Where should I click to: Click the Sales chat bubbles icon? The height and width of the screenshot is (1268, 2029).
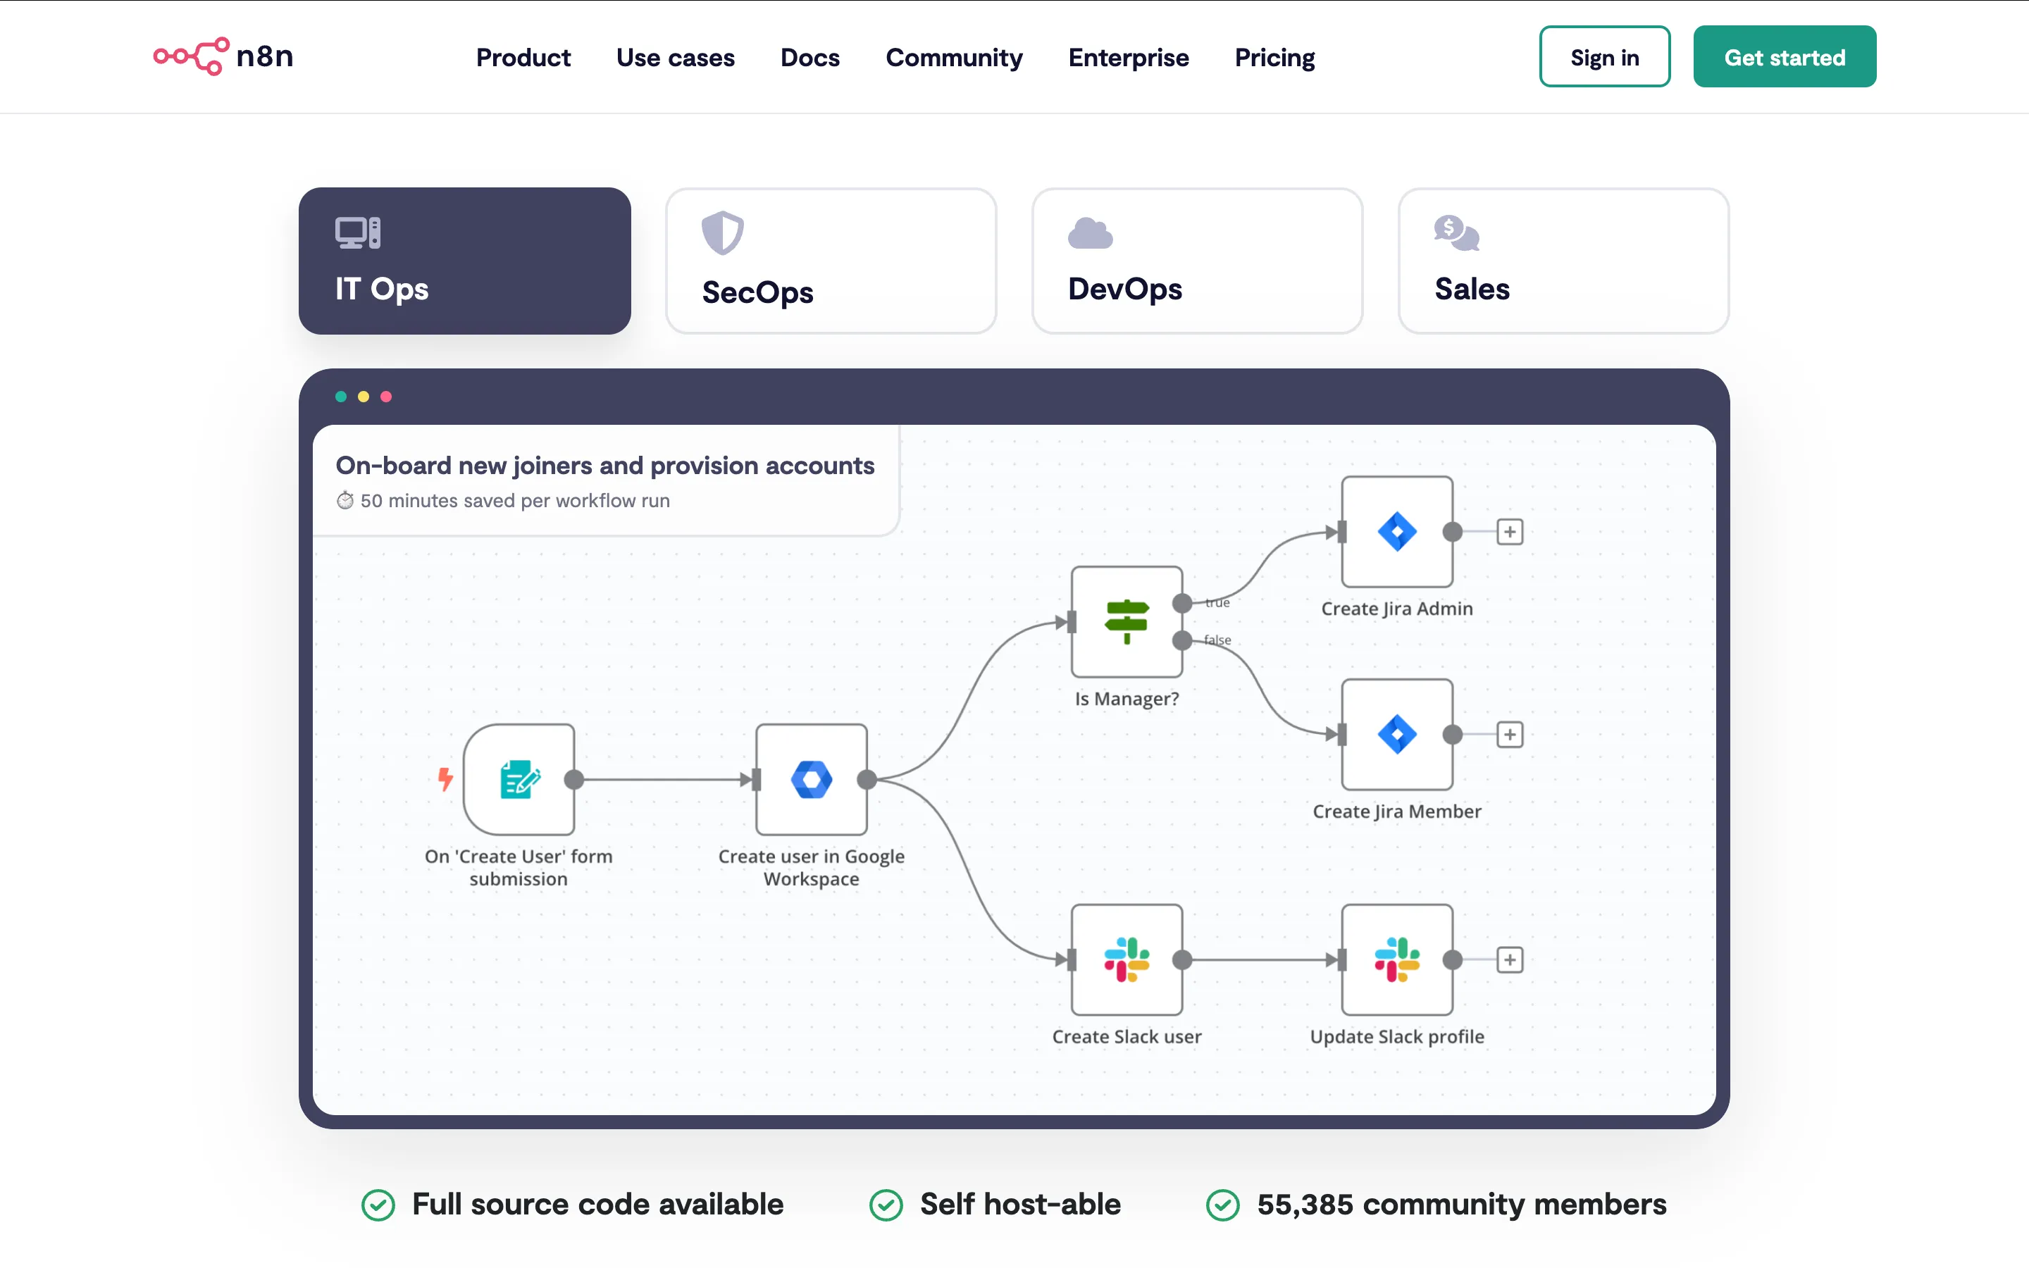1457,233
